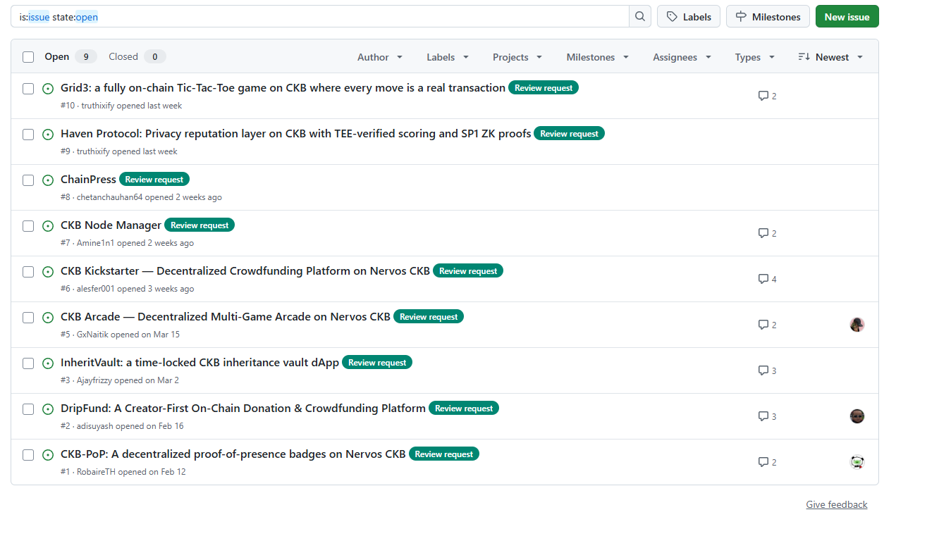Click assignee avatar on DripFund issue
The height and width of the screenshot is (536, 939).
coord(857,416)
